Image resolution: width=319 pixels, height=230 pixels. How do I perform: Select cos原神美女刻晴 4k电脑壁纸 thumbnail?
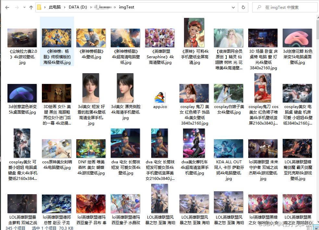click(x=56, y=148)
